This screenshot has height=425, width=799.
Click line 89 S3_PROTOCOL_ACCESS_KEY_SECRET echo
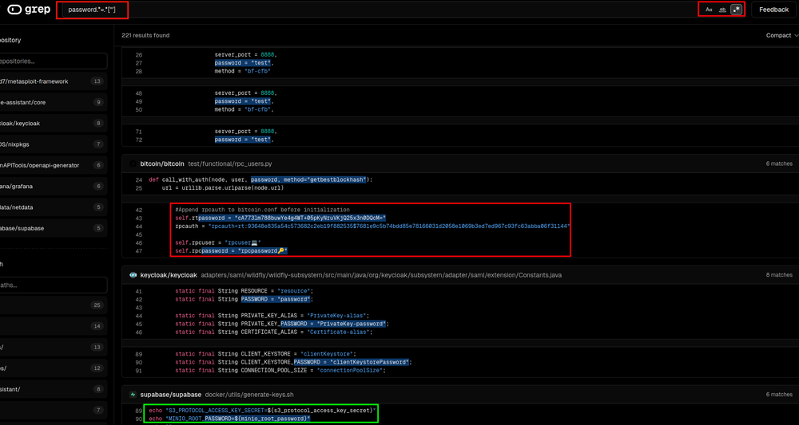click(x=263, y=410)
